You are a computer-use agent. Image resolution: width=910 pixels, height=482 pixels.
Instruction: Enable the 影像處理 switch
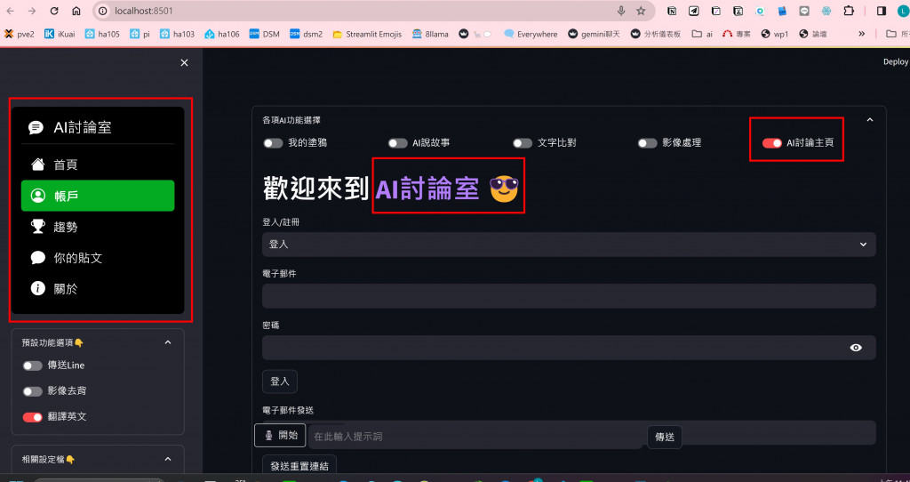coord(647,143)
